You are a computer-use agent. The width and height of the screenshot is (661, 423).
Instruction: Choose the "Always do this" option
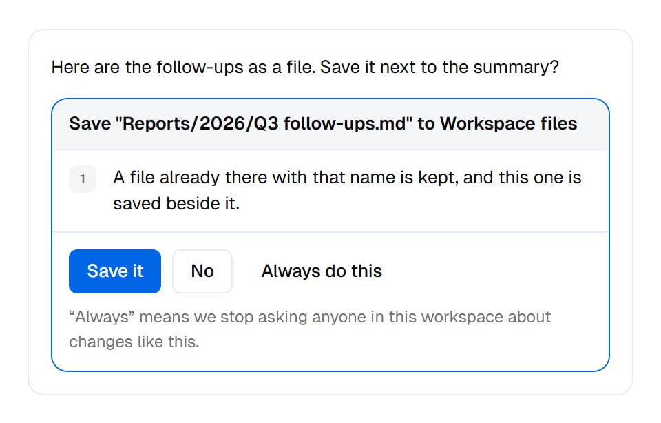(x=322, y=271)
